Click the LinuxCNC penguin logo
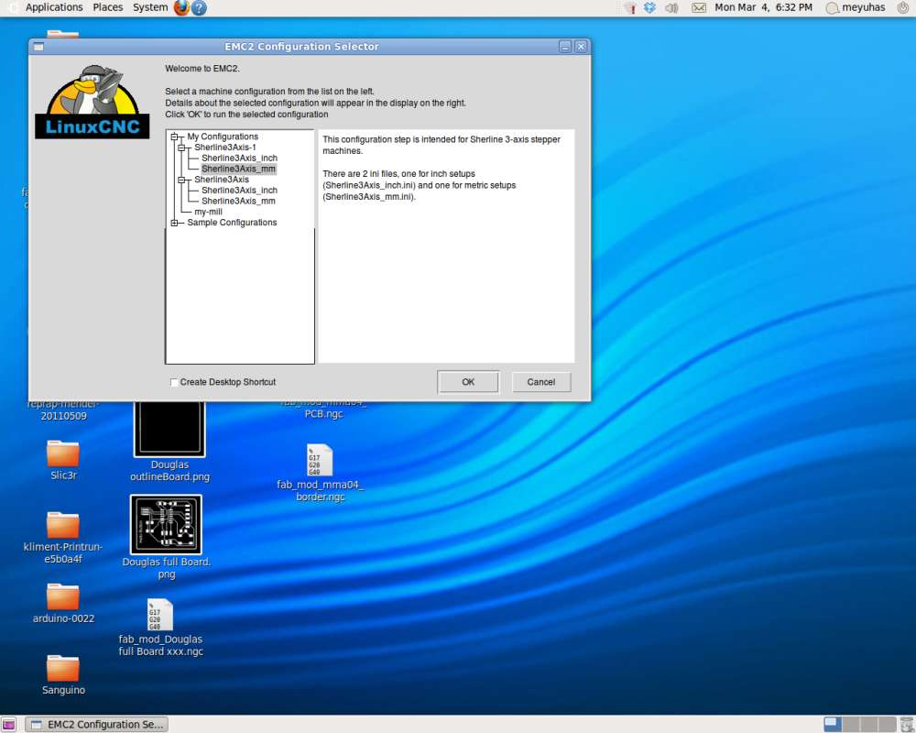 pyautogui.click(x=93, y=101)
